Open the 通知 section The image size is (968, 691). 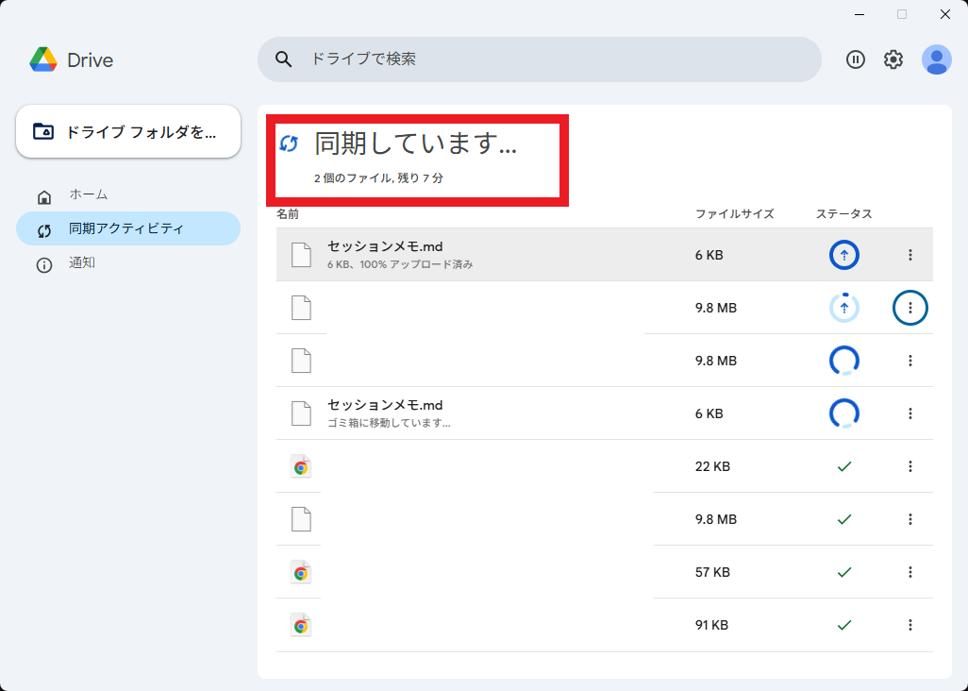click(x=83, y=263)
